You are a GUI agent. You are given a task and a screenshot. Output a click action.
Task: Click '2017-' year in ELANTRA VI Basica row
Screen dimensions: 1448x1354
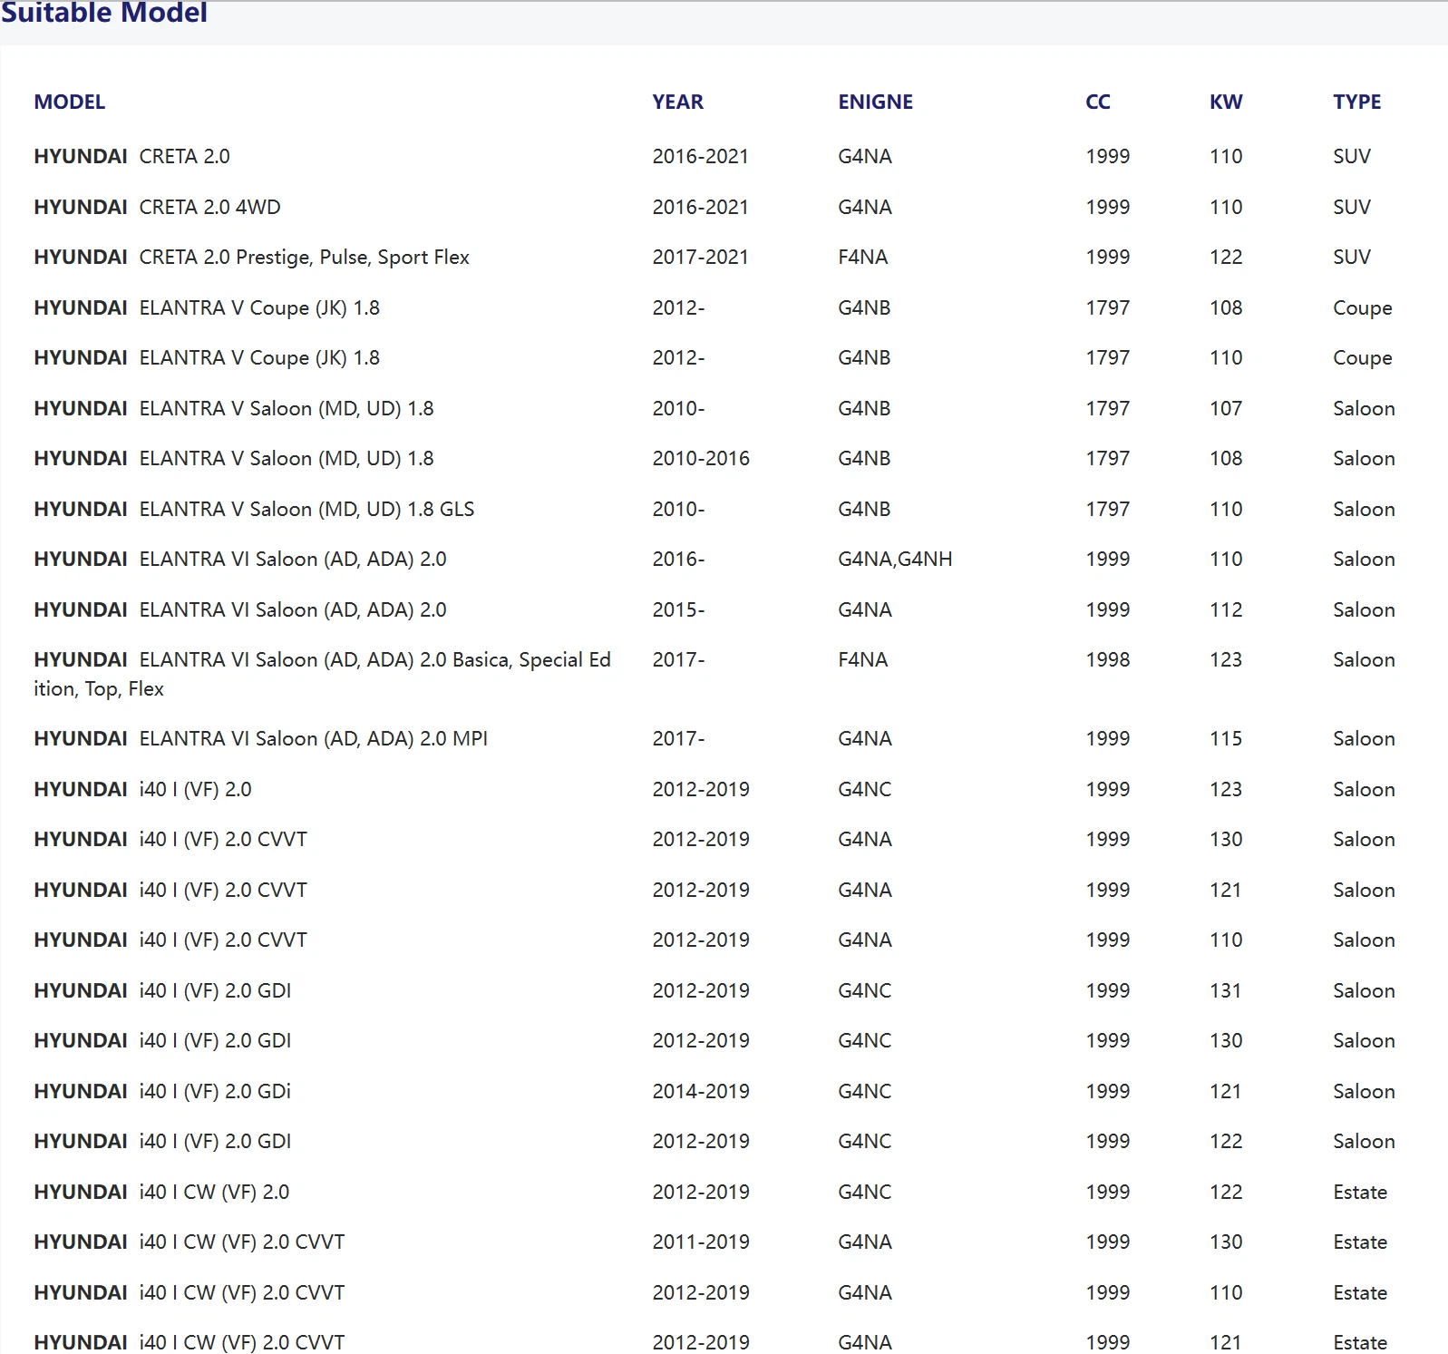678,660
